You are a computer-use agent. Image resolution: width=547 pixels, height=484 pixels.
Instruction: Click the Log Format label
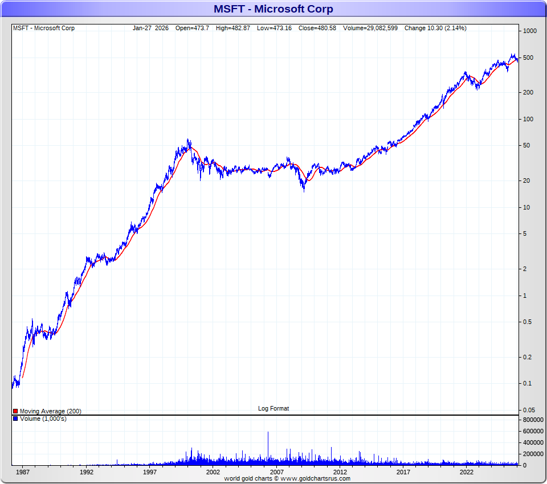click(x=273, y=408)
